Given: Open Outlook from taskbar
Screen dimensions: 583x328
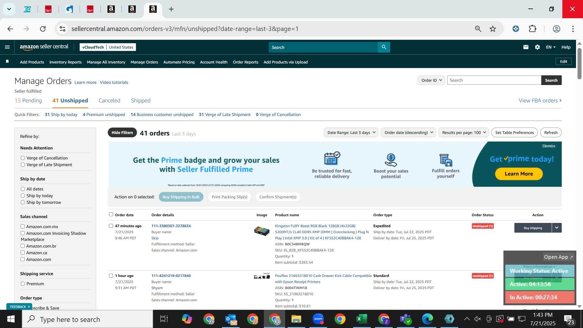Looking at the screenshot, I should 231,319.
